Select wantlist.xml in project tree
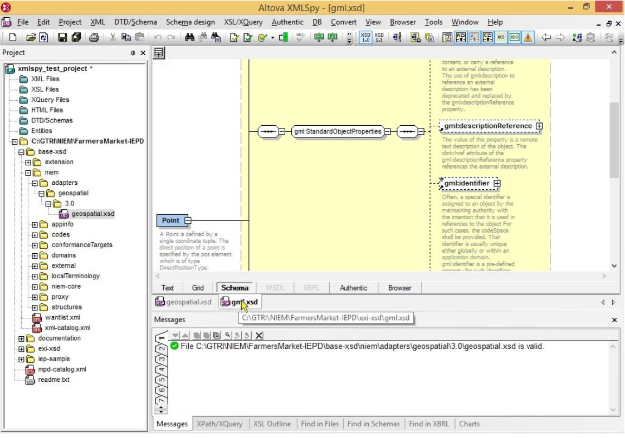Image resolution: width=625 pixels, height=438 pixels. coord(62,317)
